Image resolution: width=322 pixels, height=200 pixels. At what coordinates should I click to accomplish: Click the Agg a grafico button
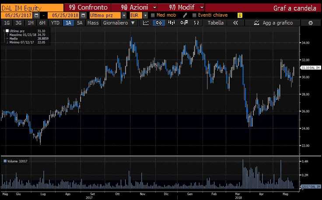273,23
